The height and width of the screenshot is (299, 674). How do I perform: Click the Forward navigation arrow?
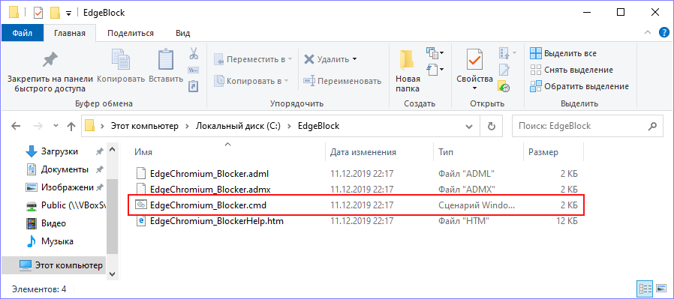coord(38,126)
